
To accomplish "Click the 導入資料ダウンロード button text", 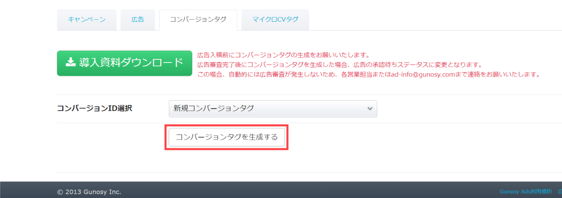I will coord(131,63).
